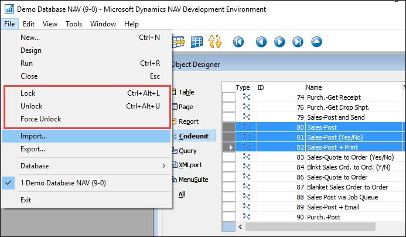Click the codeunit icon in row 76
Viewport: 406px width, 237px height.
tap(246, 107)
